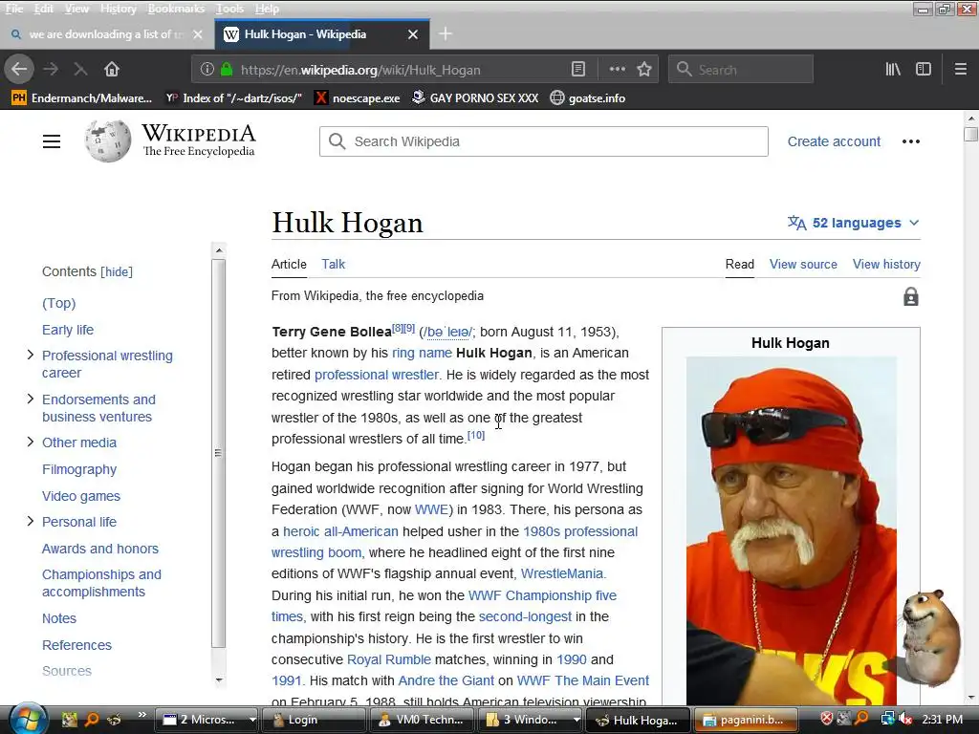Select the Article tab

click(289, 264)
